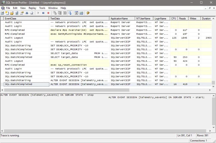Click the New Trace toolbar icon
This screenshot has height=143, width=216.
click(x=2, y=13)
